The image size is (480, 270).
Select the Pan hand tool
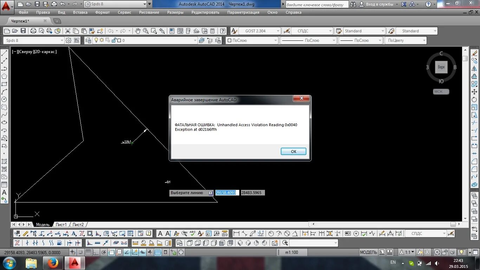click(138, 31)
